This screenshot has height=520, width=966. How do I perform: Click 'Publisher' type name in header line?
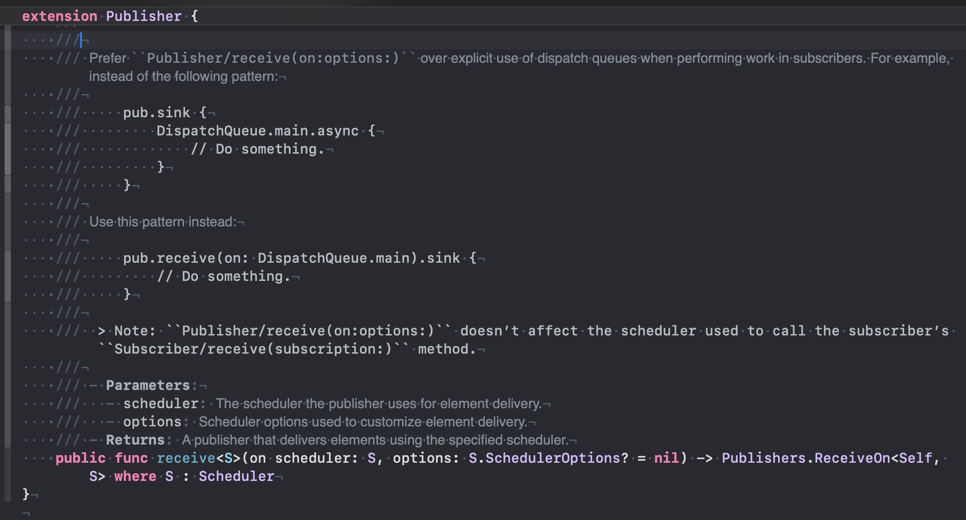pyautogui.click(x=144, y=16)
